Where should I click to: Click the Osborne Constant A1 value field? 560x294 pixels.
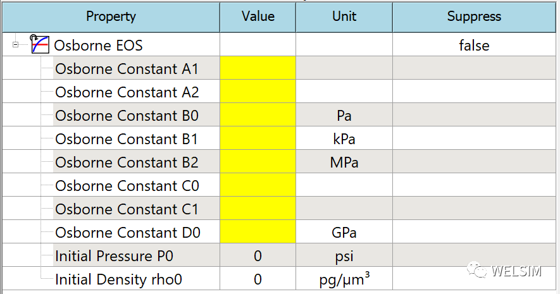coord(258,68)
